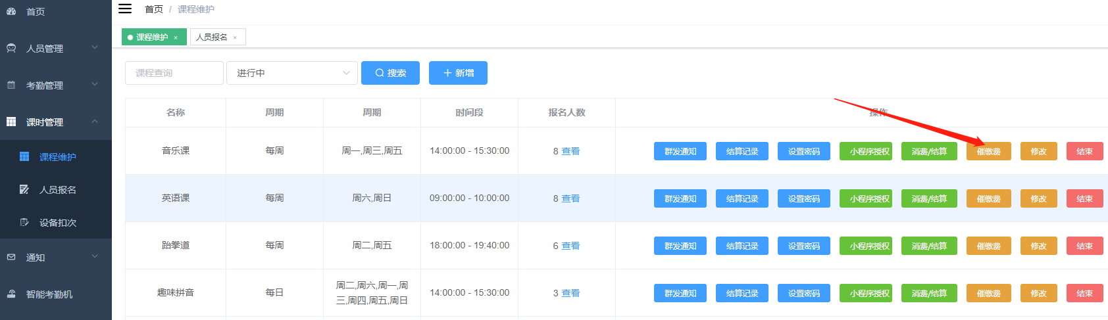Click the 新增 add button
Viewport: 1108px width, 320px height.
[458, 73]
